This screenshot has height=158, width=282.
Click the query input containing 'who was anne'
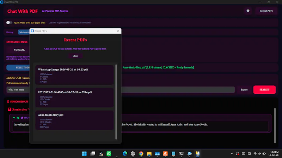(x=121, y=90)
